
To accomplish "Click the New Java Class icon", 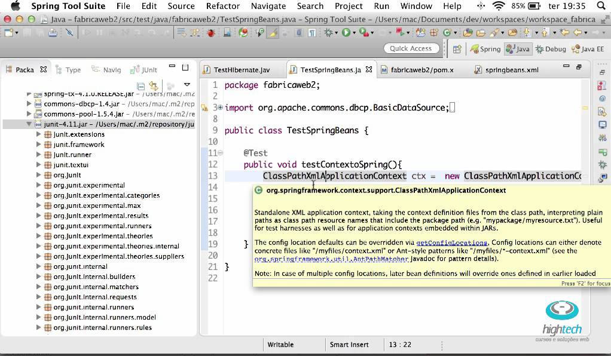I will (447, 33).
